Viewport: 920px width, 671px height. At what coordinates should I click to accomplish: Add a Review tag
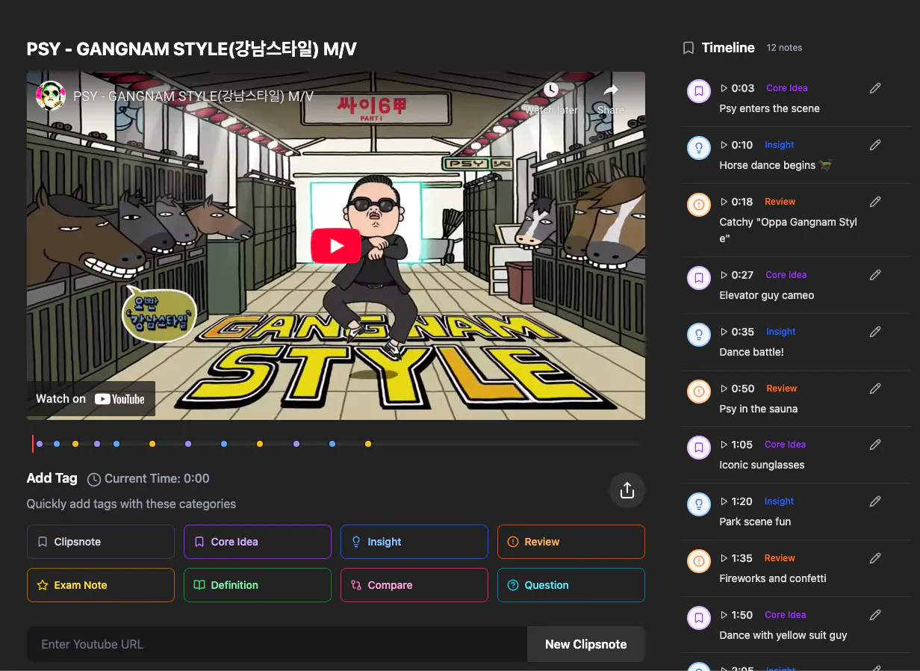(571, 542)
